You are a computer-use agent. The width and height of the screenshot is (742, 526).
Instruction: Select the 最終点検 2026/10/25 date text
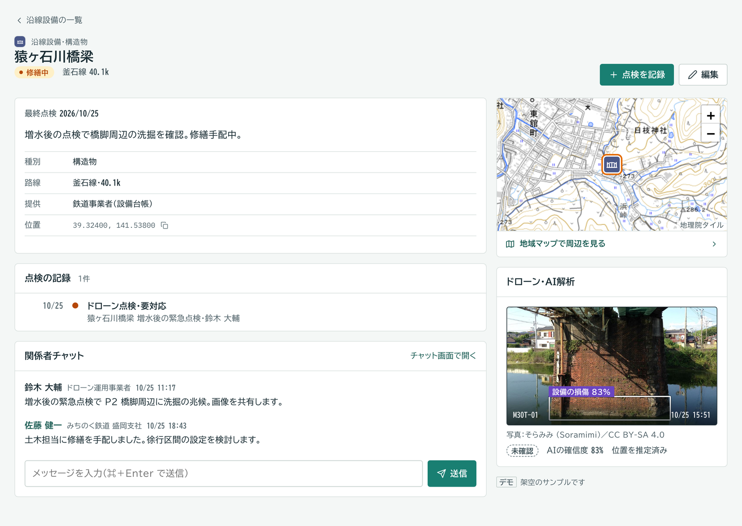(x=62, y=114)
